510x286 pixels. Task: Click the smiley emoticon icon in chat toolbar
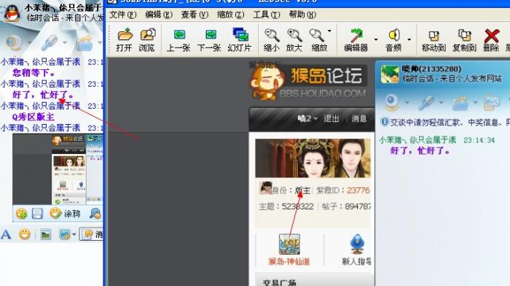(24, 234)
